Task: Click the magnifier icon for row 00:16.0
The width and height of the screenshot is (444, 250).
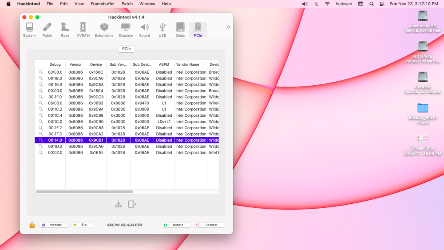Action: point(41,85)
